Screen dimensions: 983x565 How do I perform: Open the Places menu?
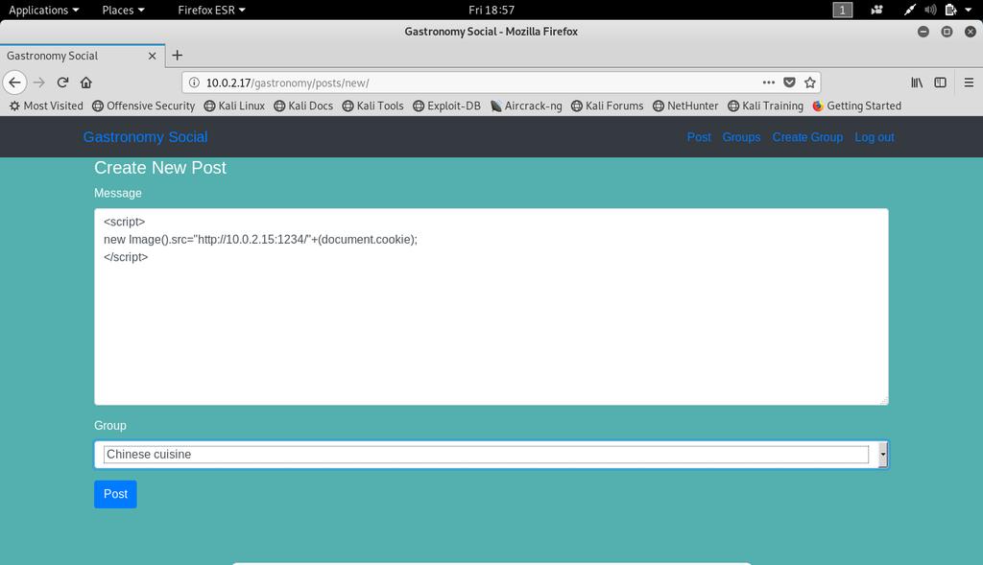coord(124,10)
